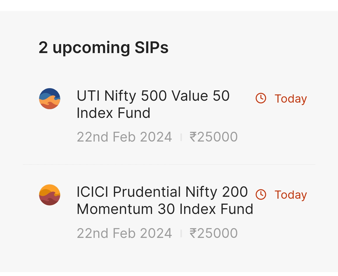Click 'ICICI Prudential Nifty 200' title line

pyautogui.click(x=162, y=192)
